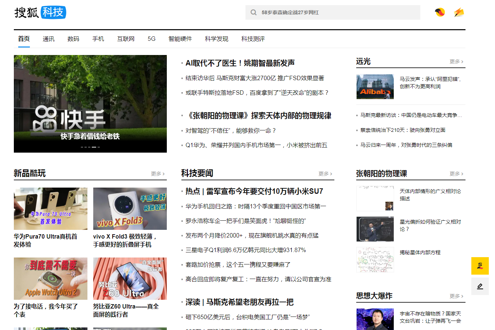Click the 科技要闻 section heading
495x330 pixels.
pyautogui.click(x=197, y=173)
